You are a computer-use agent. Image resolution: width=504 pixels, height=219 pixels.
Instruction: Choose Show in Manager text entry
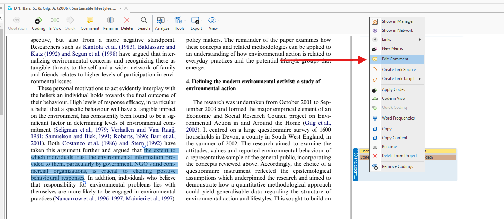[x=398, y=21]
